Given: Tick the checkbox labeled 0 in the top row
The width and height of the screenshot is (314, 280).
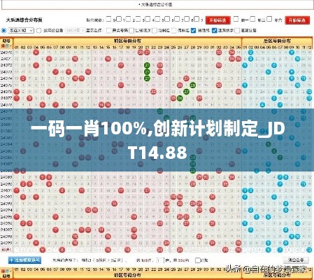Looking at the screenshot, I should tap(108, 19).
